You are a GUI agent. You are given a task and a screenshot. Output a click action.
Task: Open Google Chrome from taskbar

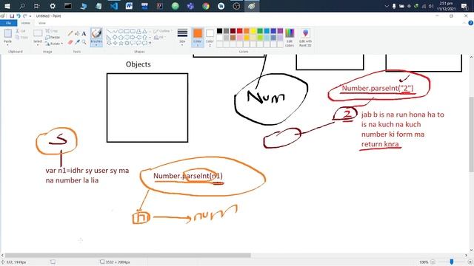(x=206, y=6)
